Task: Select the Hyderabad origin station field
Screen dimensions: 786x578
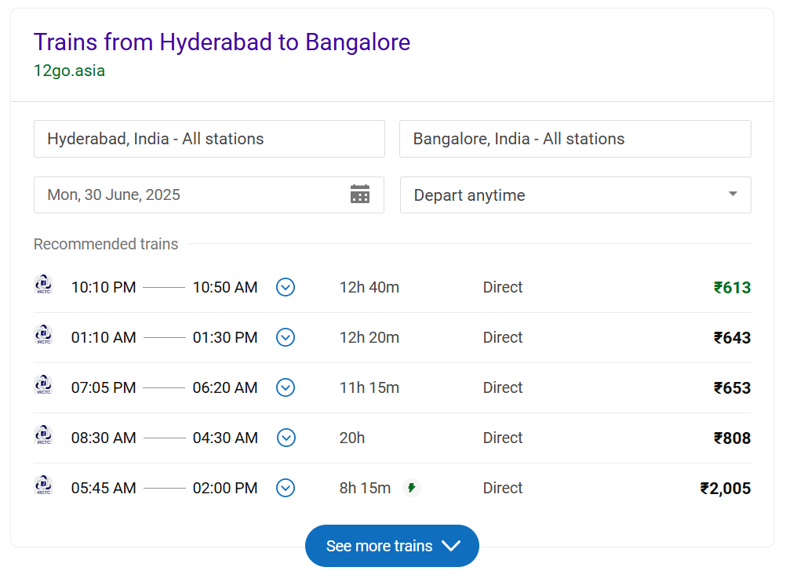Action: [x=209, y=139]
